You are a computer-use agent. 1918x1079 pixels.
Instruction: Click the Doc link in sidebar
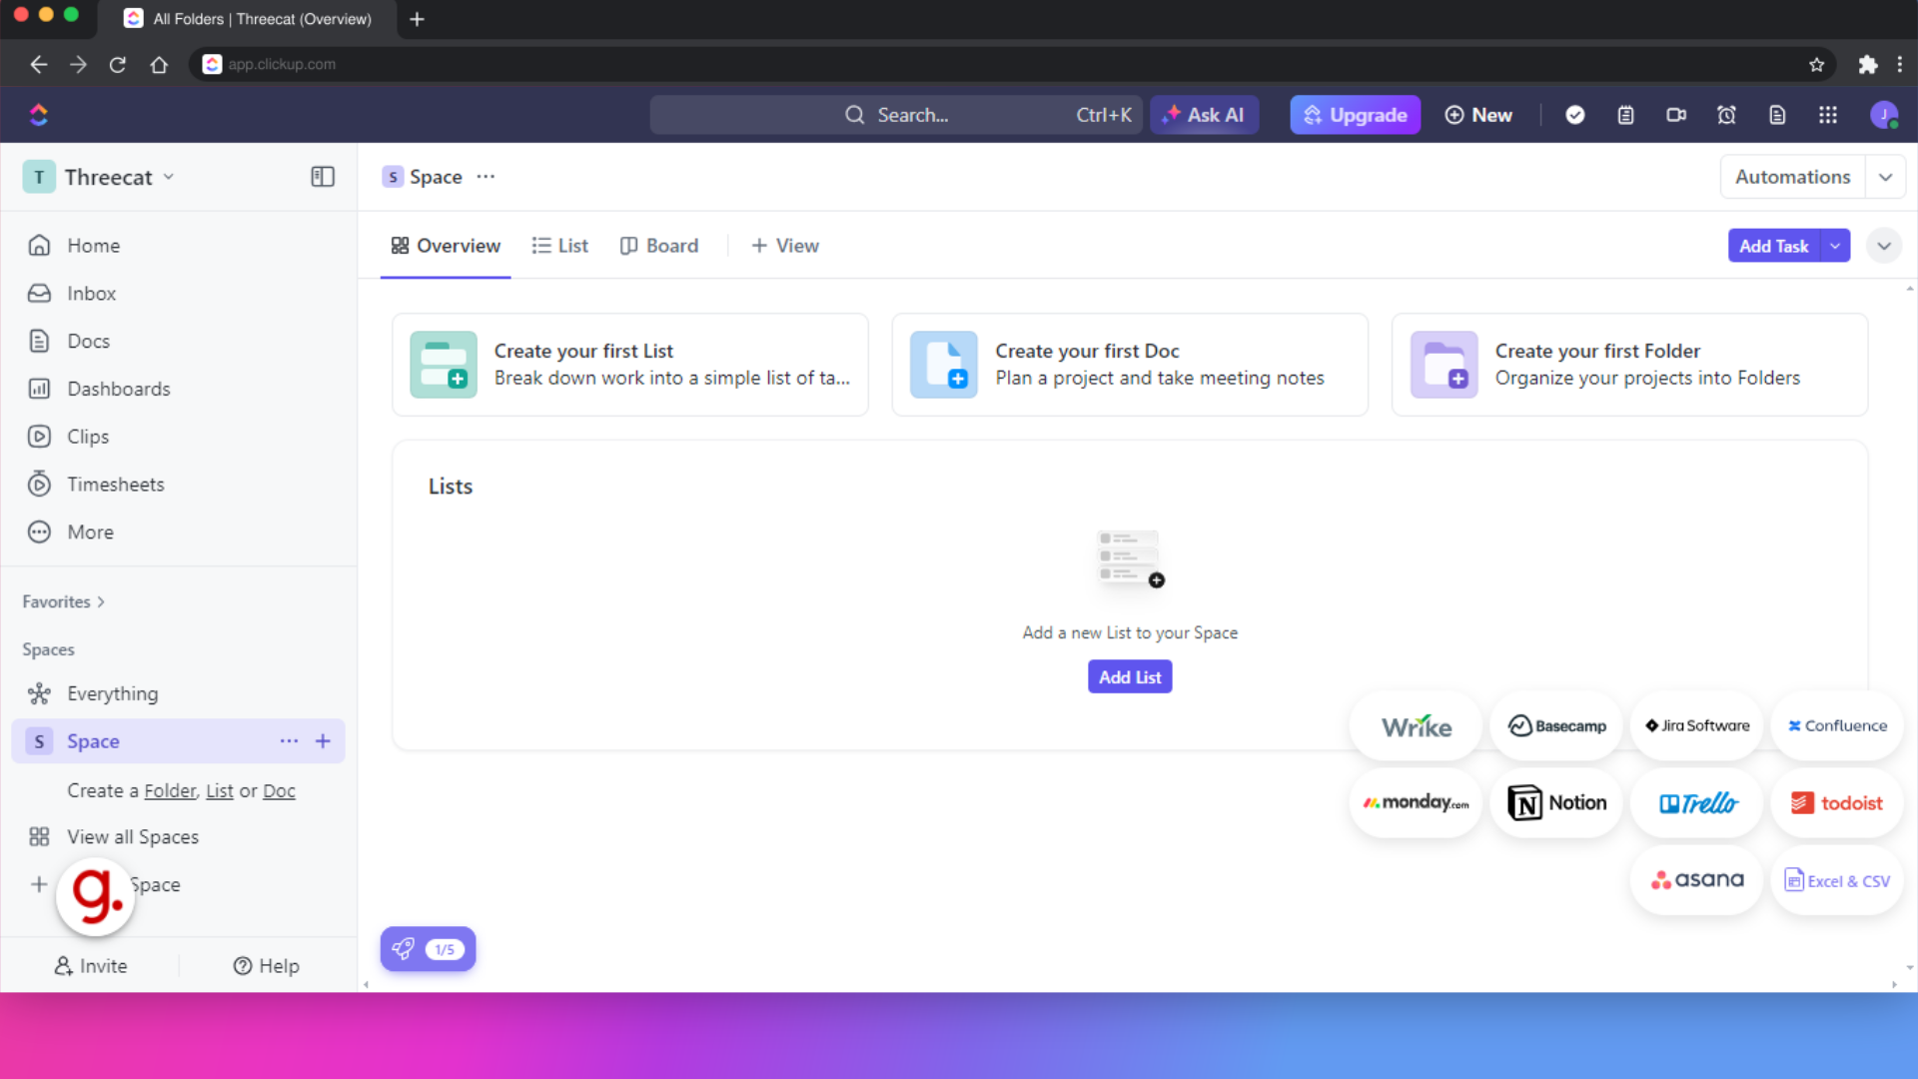coord(279,791)
